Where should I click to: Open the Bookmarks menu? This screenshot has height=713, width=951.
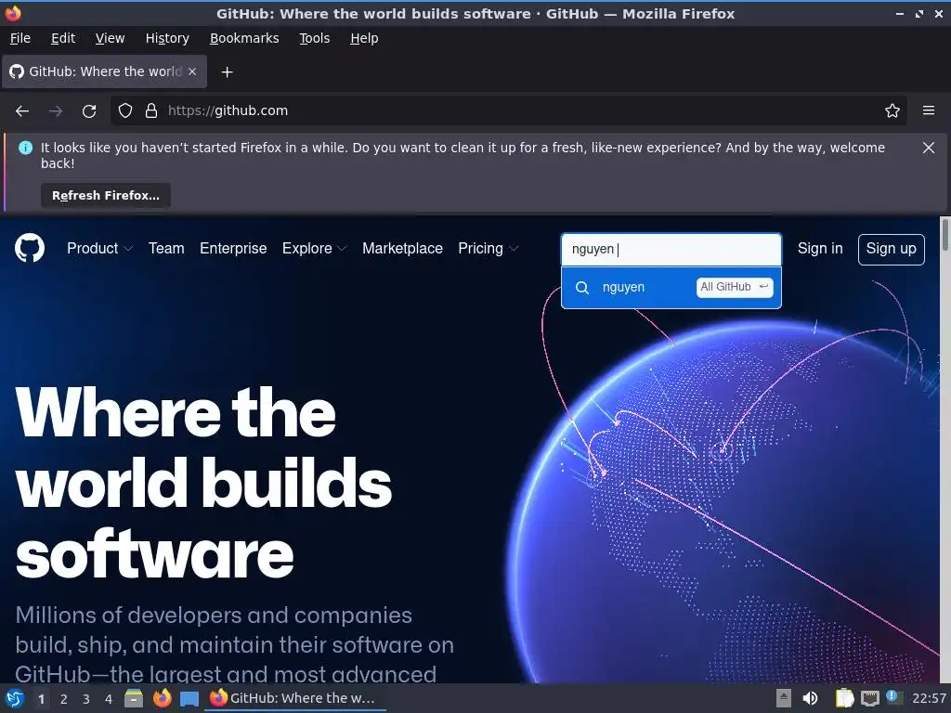[x=244, y=38]
